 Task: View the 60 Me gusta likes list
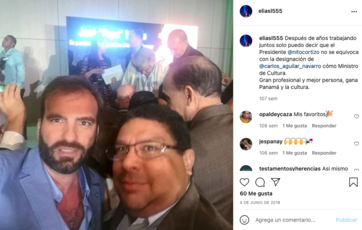pyautogui.click(x=256, y=194)
